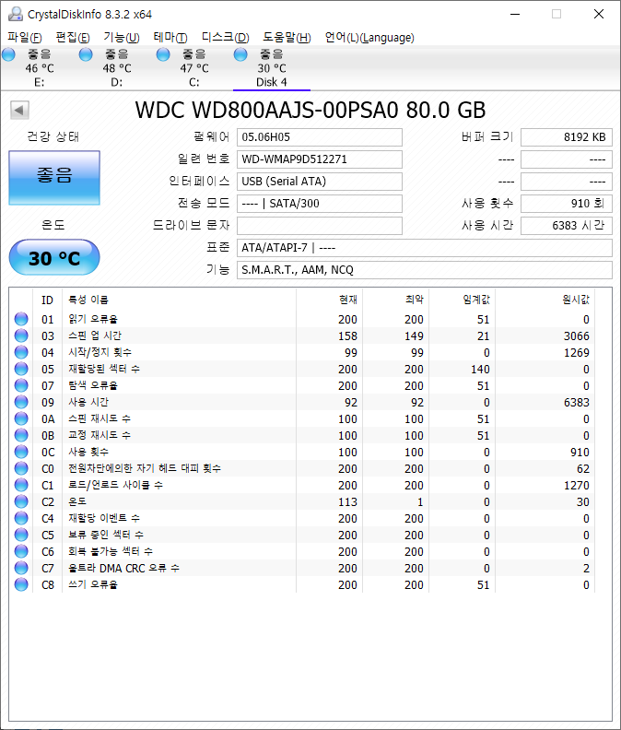This screenshot has width=621, height=730.
Task: Click the features field S.M.A.R.T., AAM, NCQ
Action: 425,270
